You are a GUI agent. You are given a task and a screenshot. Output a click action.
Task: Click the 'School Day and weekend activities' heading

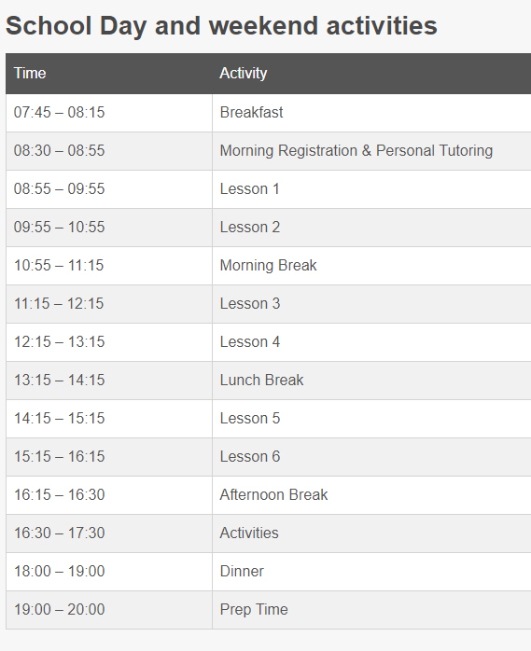tap(221, 26)
